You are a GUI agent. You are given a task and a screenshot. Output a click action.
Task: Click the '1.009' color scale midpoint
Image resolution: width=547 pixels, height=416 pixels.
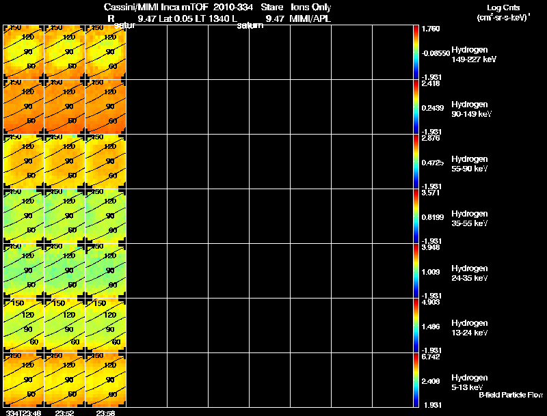(431, 272)
